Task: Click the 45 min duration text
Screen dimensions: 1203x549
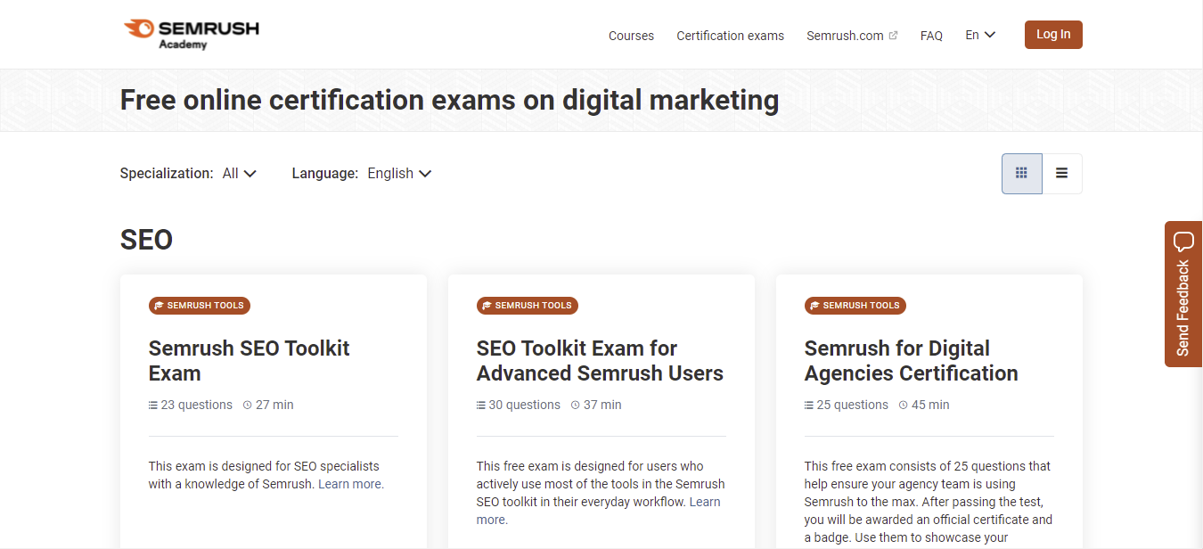Action: point(930,405)
